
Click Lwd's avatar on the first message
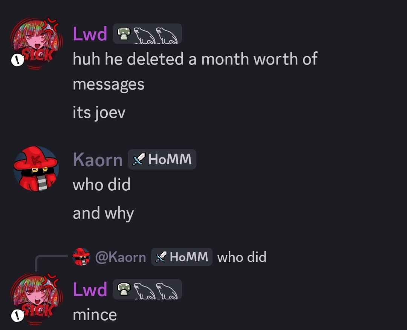[36, 43]
